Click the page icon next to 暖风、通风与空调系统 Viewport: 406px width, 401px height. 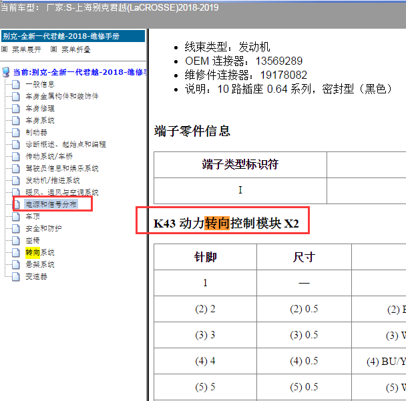tap(16, 192)
